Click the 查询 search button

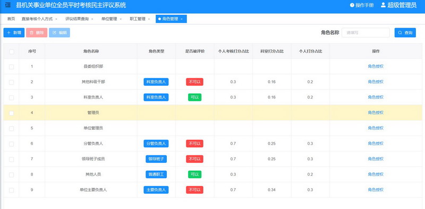click(x=405, y=32)
